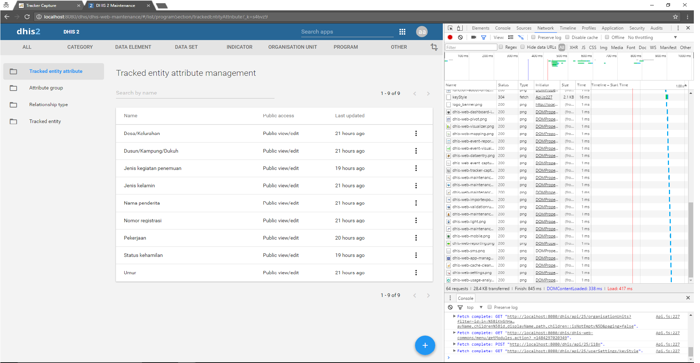
Task: Click the blue add new attribute button
Action: point(425,345)
